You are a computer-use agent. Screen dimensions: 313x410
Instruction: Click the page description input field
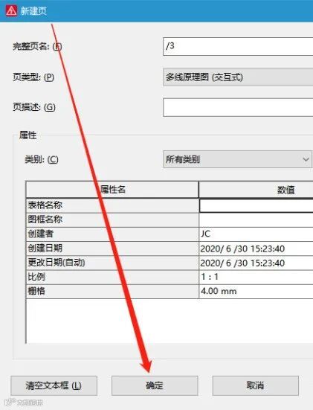[x=238, y=107]
